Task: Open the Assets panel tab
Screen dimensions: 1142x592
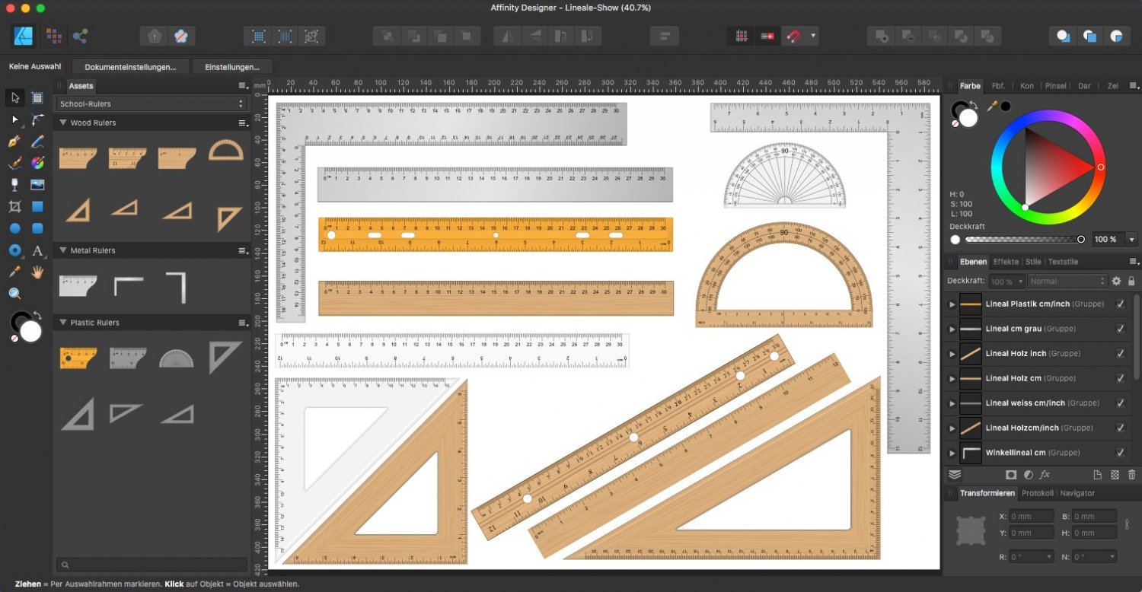Action: coord(81,86)
